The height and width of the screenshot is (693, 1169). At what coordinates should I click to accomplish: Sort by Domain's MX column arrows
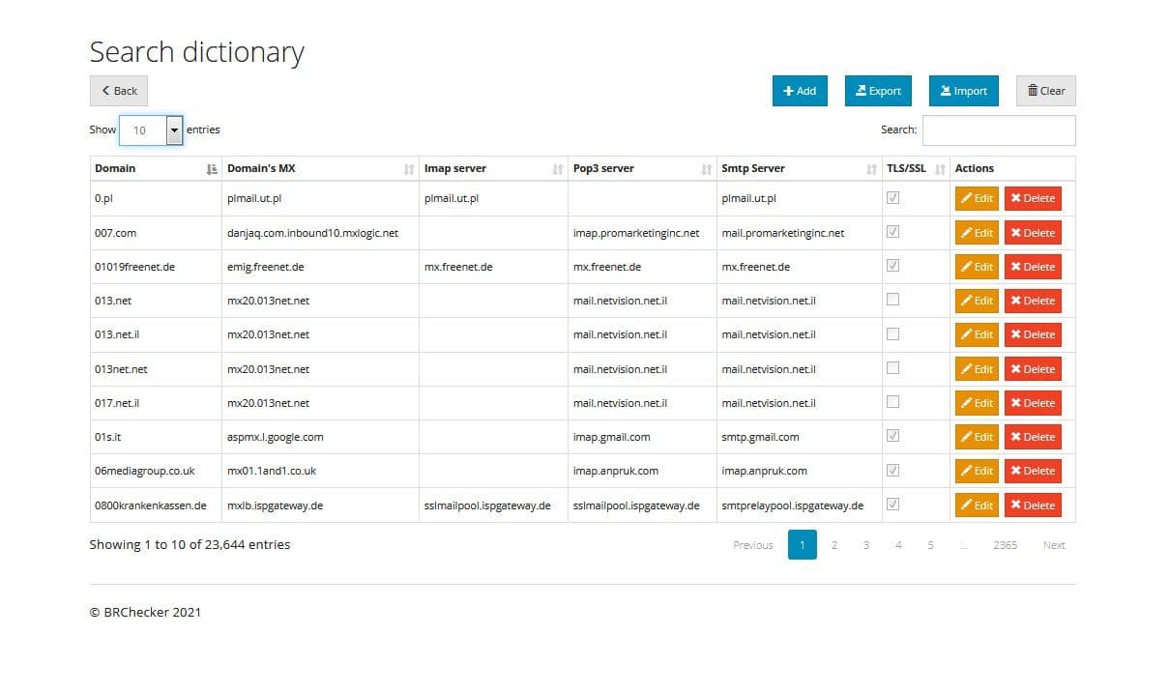coord(408,169)
